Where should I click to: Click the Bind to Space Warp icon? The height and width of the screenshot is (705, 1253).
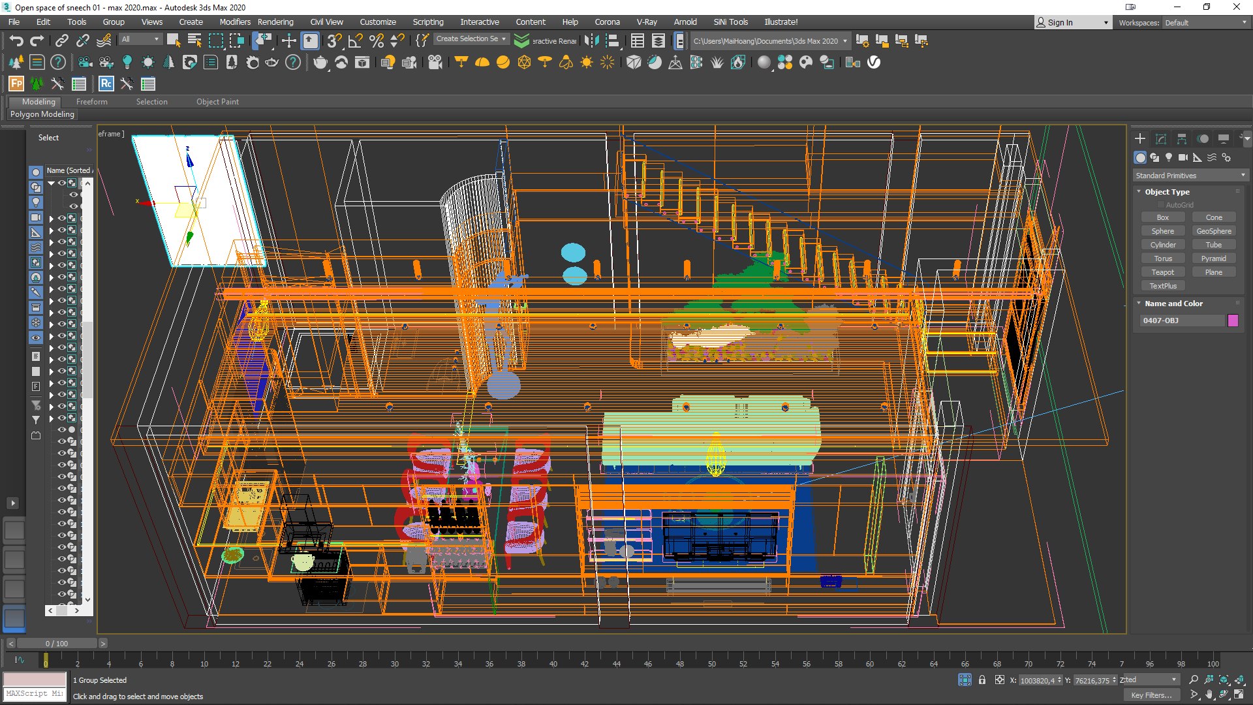pos(104,41)
